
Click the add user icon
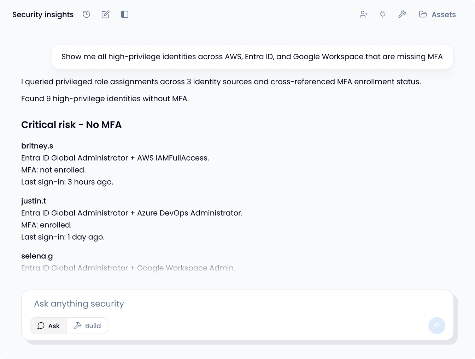pyautogui.click(x=364, y=14)
